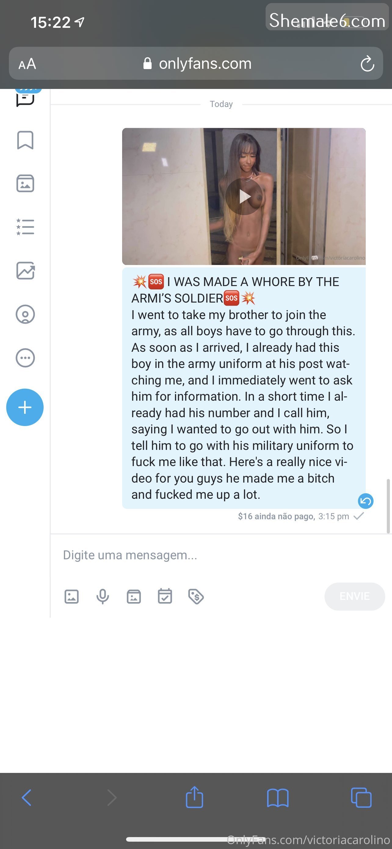Click the blue plus new post button
This screenshot has height=849, width=392.
(25, 407)
